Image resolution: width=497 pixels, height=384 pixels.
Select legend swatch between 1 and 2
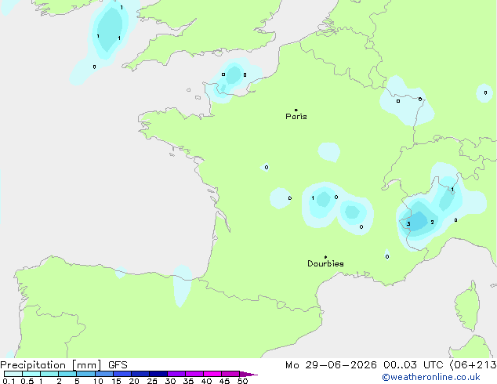[x=49, y=374]
